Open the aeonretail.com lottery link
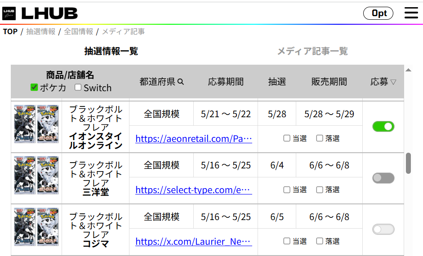Image resolution: width=423 pixels, height=256 pixels. [193, 139]
